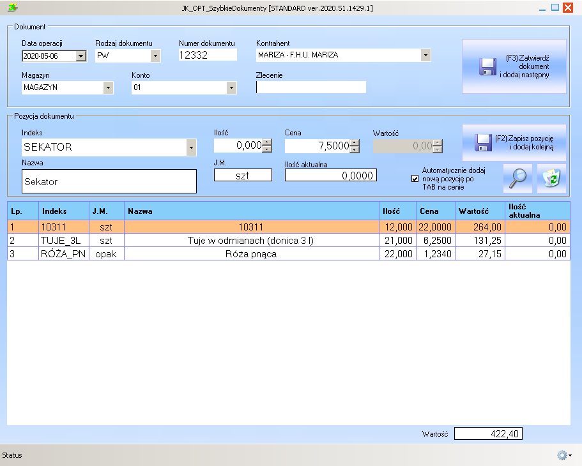The height and width of the screenshot is (466, 582).
Task: Open the Magazyn dropdown
Action: [x=108, y=88]
